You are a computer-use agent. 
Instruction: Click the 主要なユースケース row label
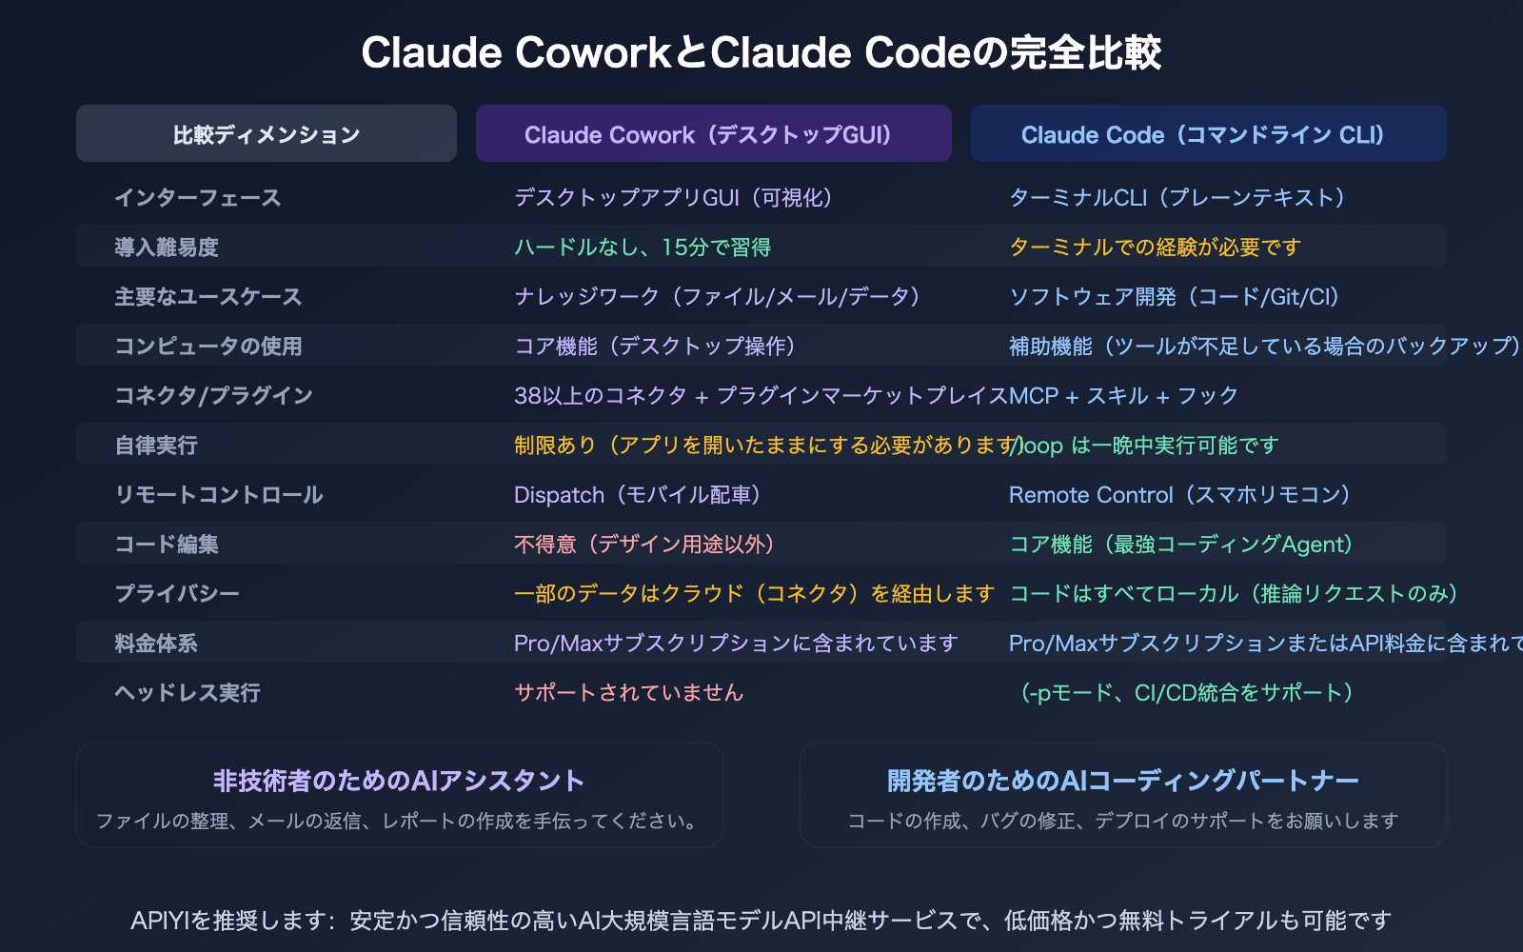207,297
